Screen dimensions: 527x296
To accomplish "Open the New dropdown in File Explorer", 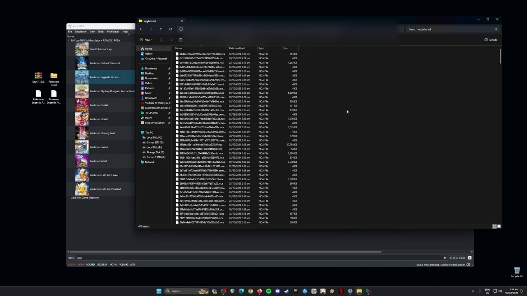I will [146, 40].
